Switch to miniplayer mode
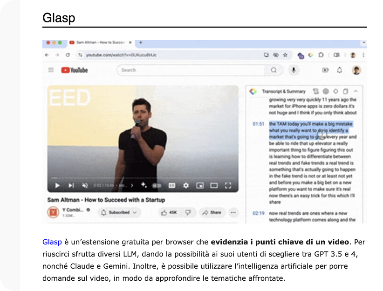 point(200,185)
